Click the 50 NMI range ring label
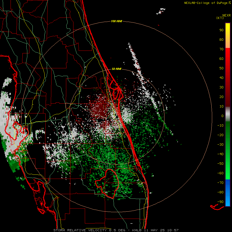The image size is (232, 232). [117, 69]
